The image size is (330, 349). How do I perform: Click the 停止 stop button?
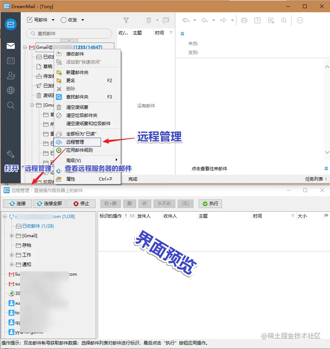81,204
